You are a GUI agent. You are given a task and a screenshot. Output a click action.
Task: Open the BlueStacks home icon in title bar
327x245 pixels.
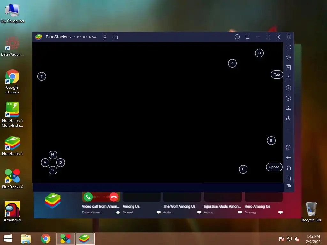click(105, 37)
